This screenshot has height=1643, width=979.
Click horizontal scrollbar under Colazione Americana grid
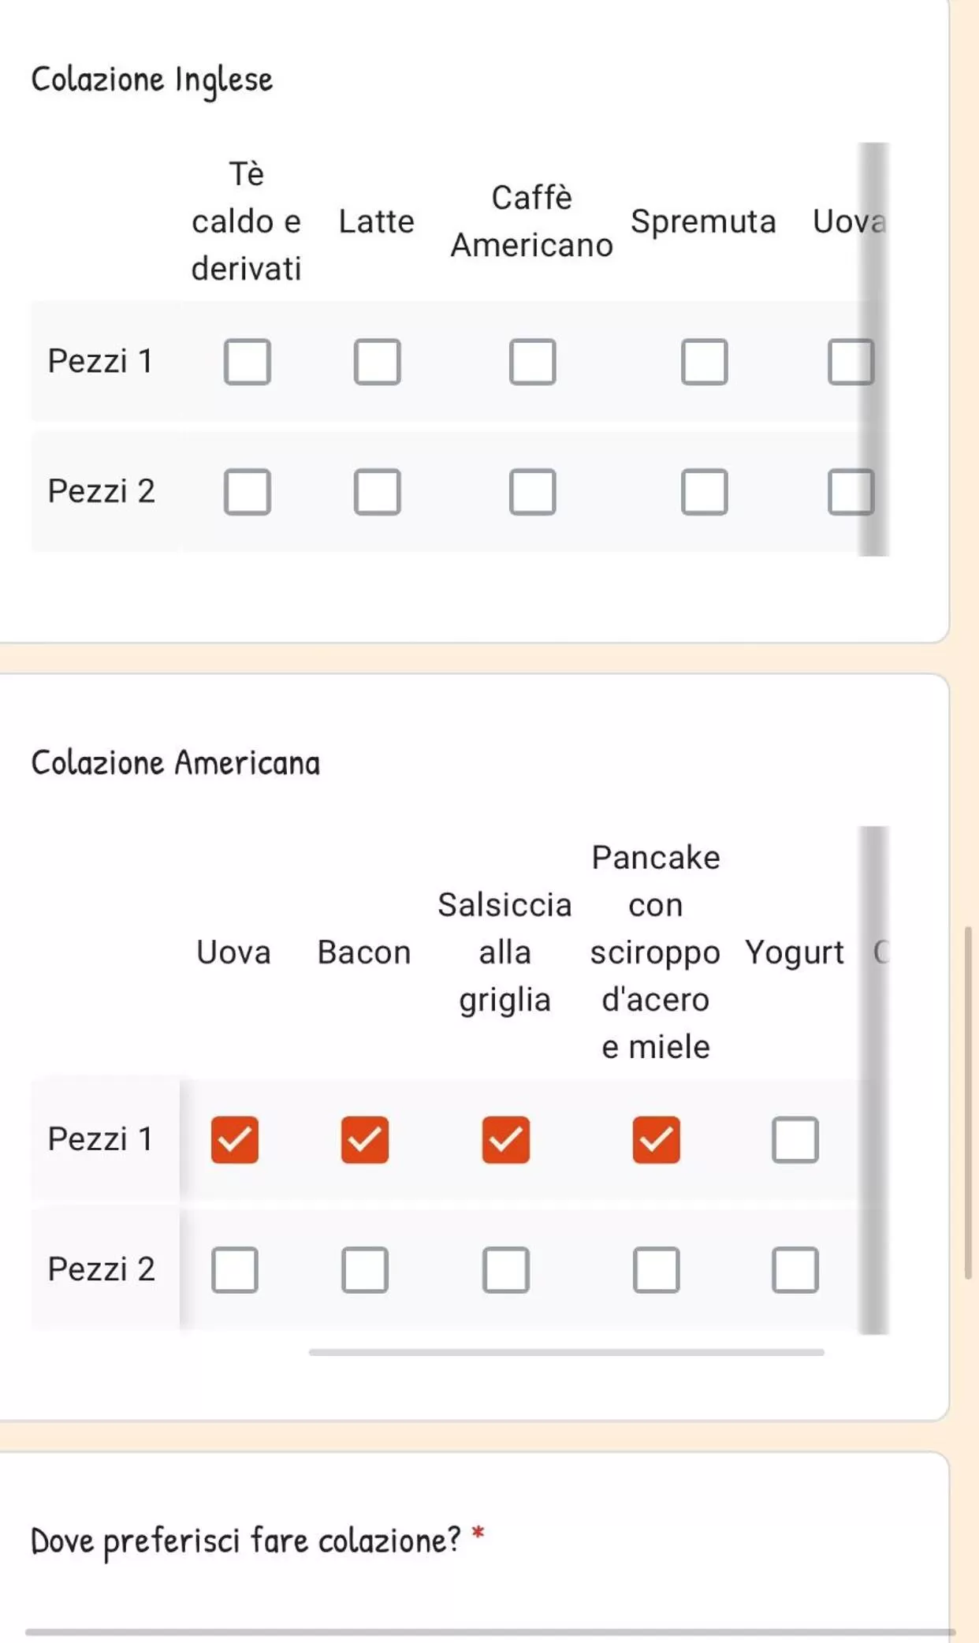point(566,1352)
